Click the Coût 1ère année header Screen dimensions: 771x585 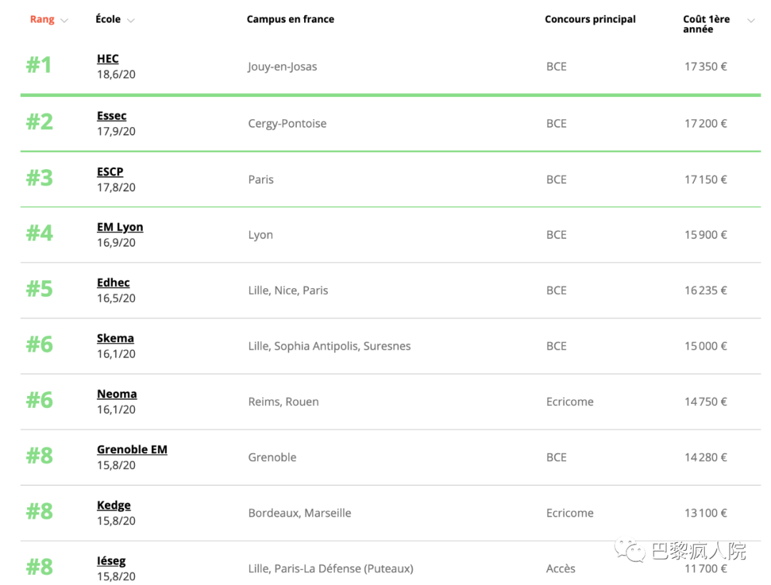706,24
